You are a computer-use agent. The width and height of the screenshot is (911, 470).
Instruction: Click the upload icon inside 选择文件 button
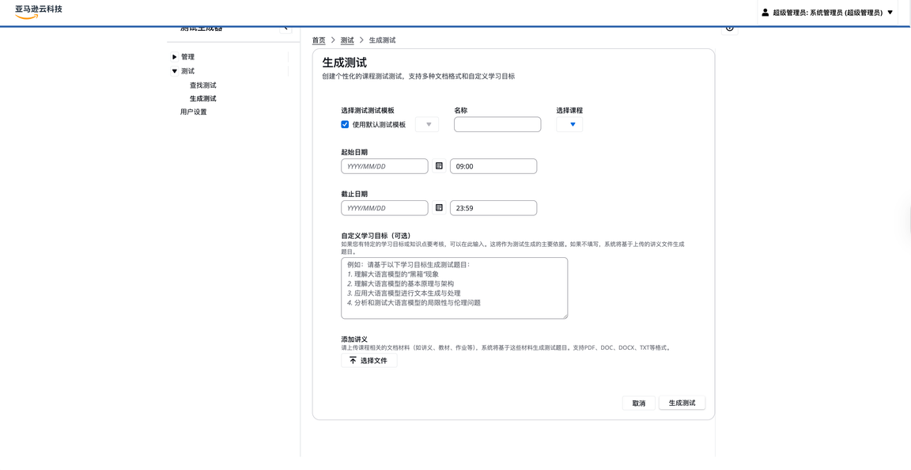click(351, 359)
